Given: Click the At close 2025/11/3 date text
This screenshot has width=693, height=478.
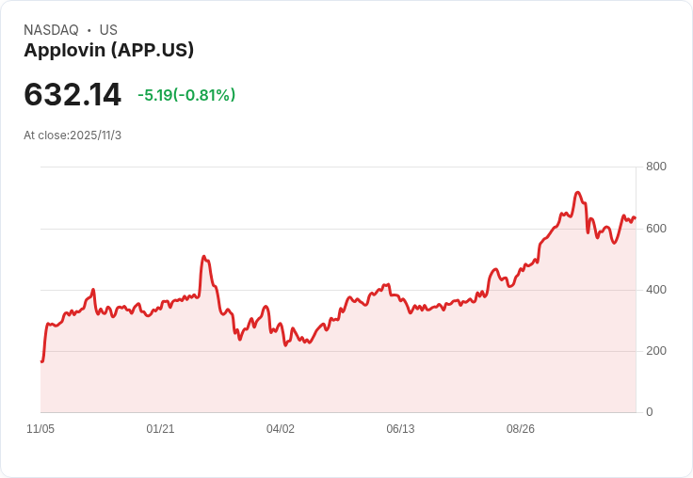Looking at the screenshot, I should [x=73, y=135].
